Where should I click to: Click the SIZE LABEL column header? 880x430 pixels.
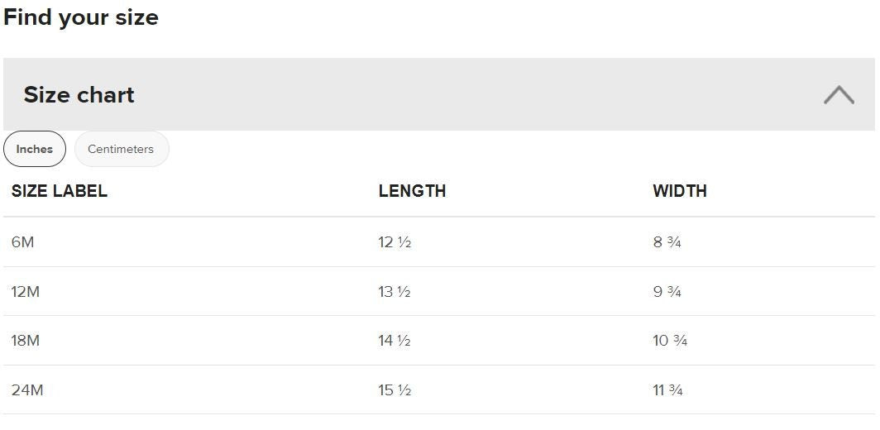point(60,191)
